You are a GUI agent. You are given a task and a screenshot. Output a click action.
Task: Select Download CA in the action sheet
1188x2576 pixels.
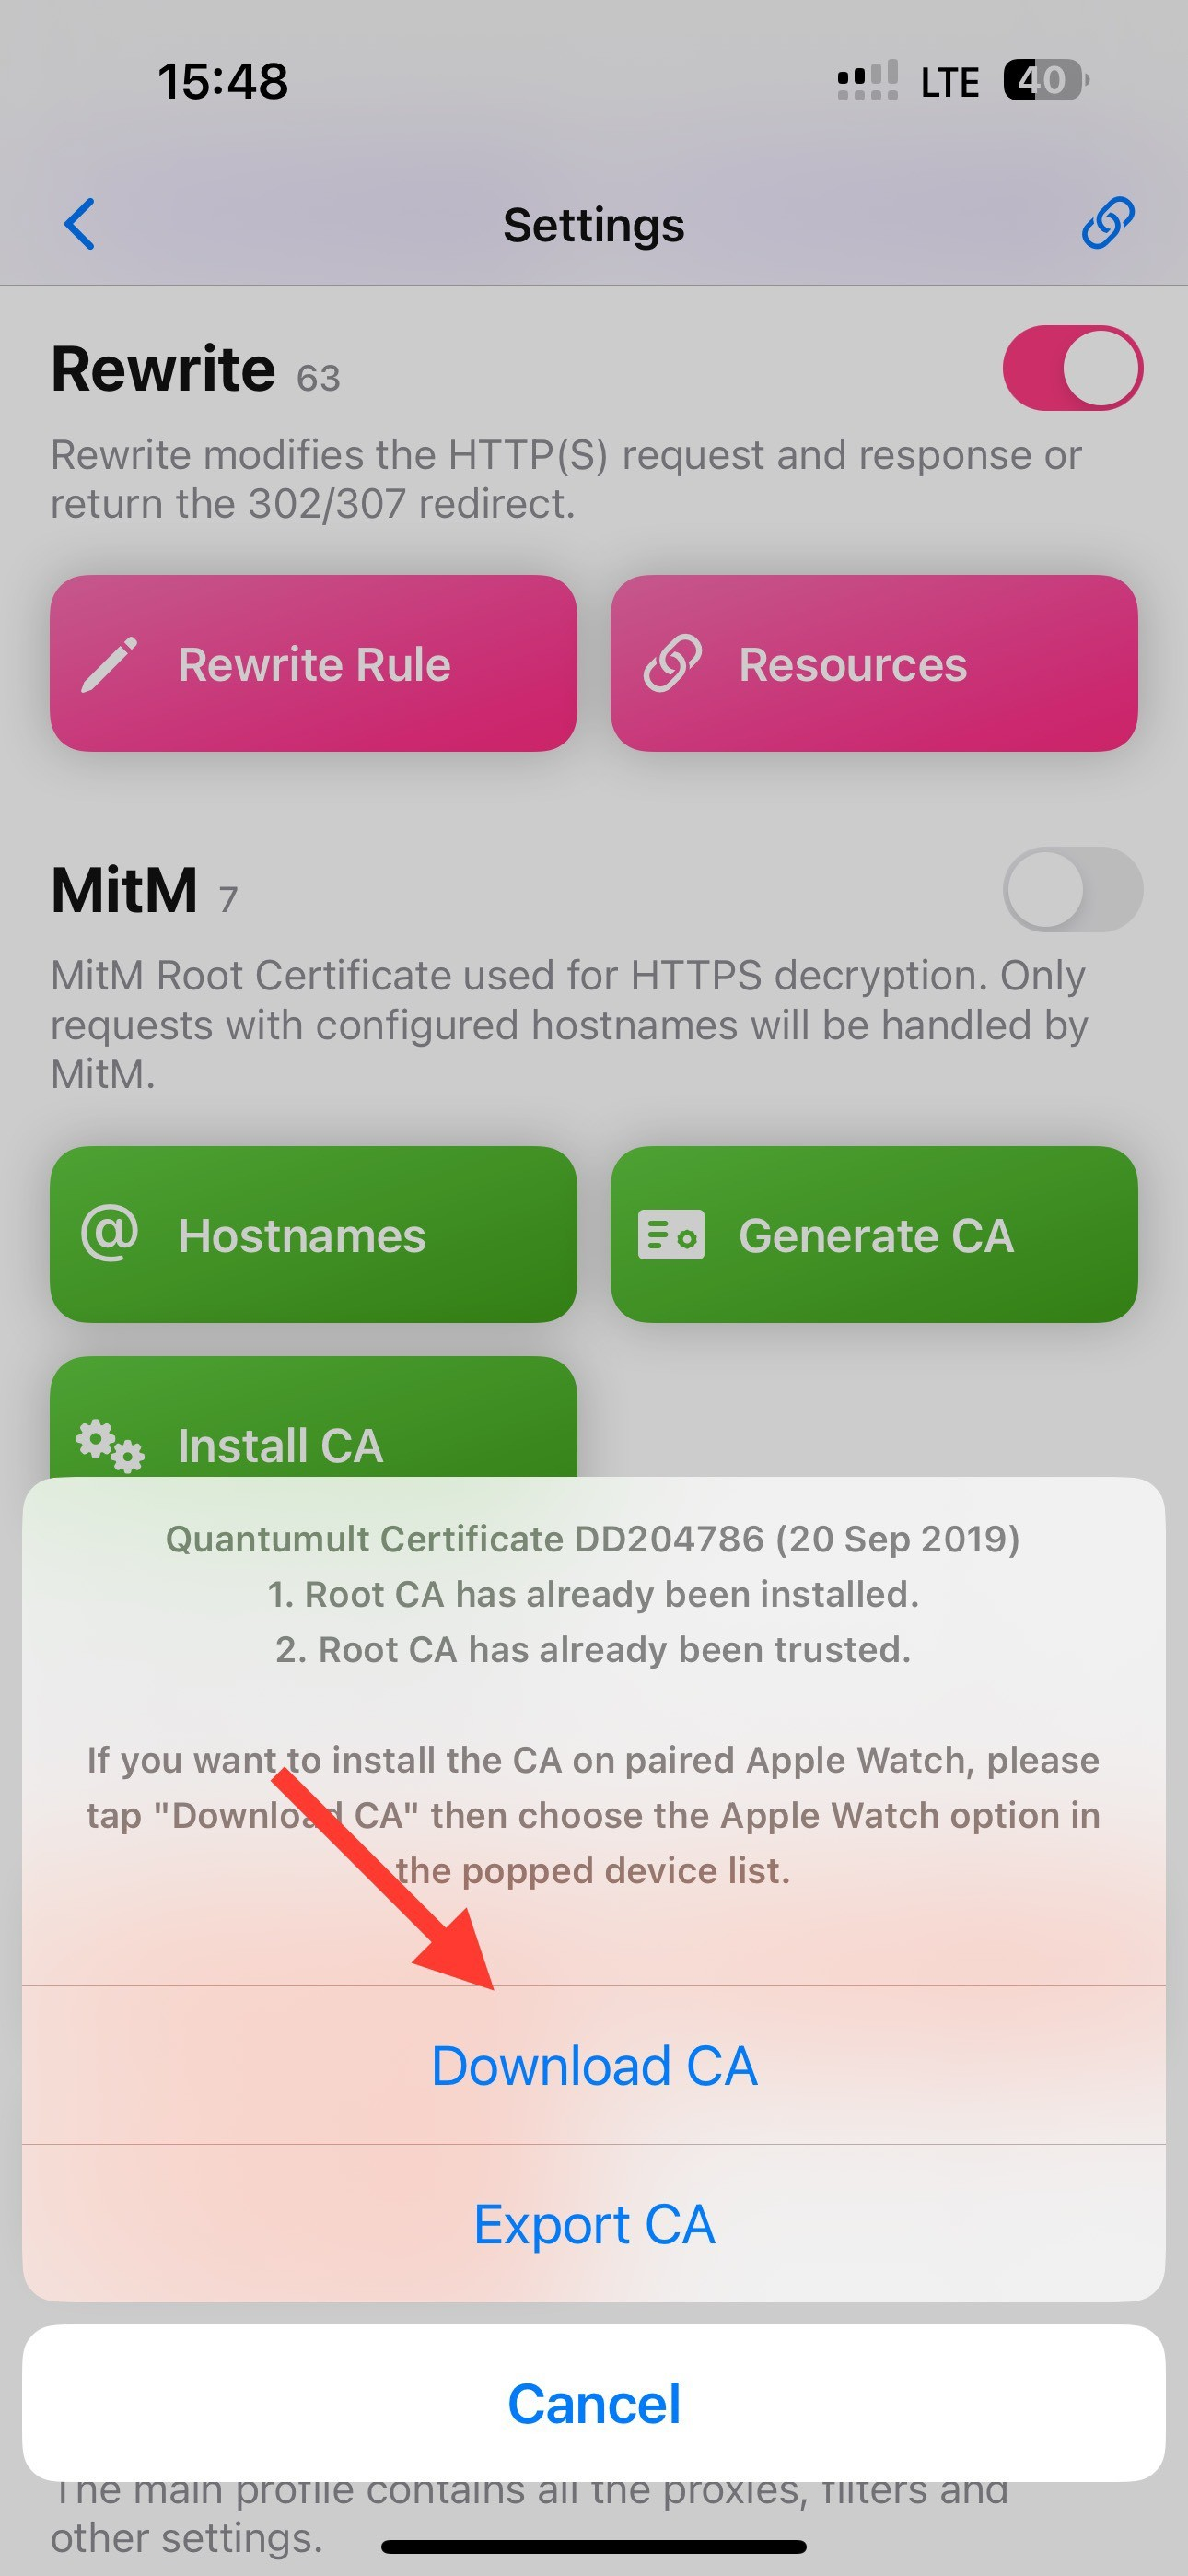pos(594,2065)
